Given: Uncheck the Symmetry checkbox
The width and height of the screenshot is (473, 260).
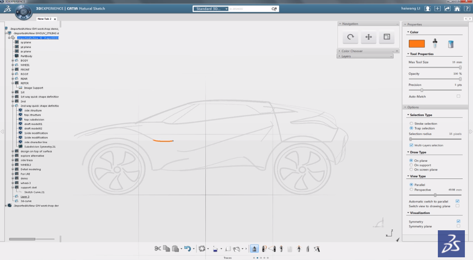Looking at the screenshot, I should tap(458, 221).
